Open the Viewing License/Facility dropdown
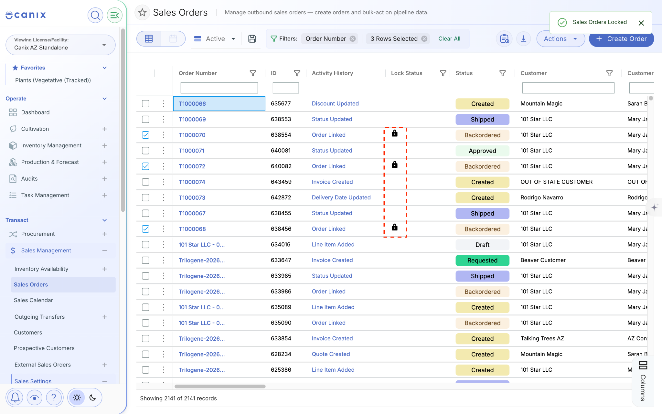 [60, 45]
